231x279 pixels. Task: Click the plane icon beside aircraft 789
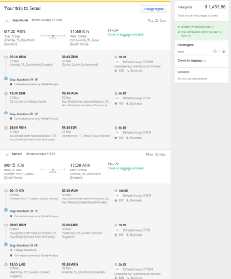coord(116,103)
